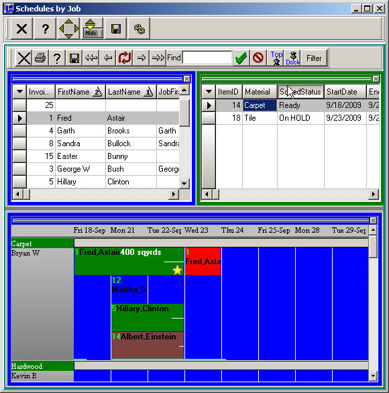The width and height of the screenshot is (389, 393).
Task: Click the floppy save icon in second toolbar
Action: pyautogui.click(x=74, y=58)
